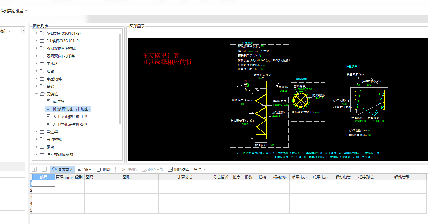Click the 承台 folder icon
Image resolution: width=428 pixels, height=224 pixels.
click(x=42, y=147)
